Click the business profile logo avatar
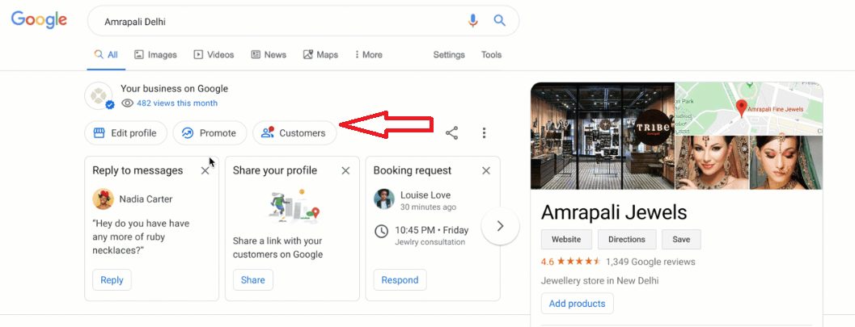This screenshot has width=855, height=327. 99,96
